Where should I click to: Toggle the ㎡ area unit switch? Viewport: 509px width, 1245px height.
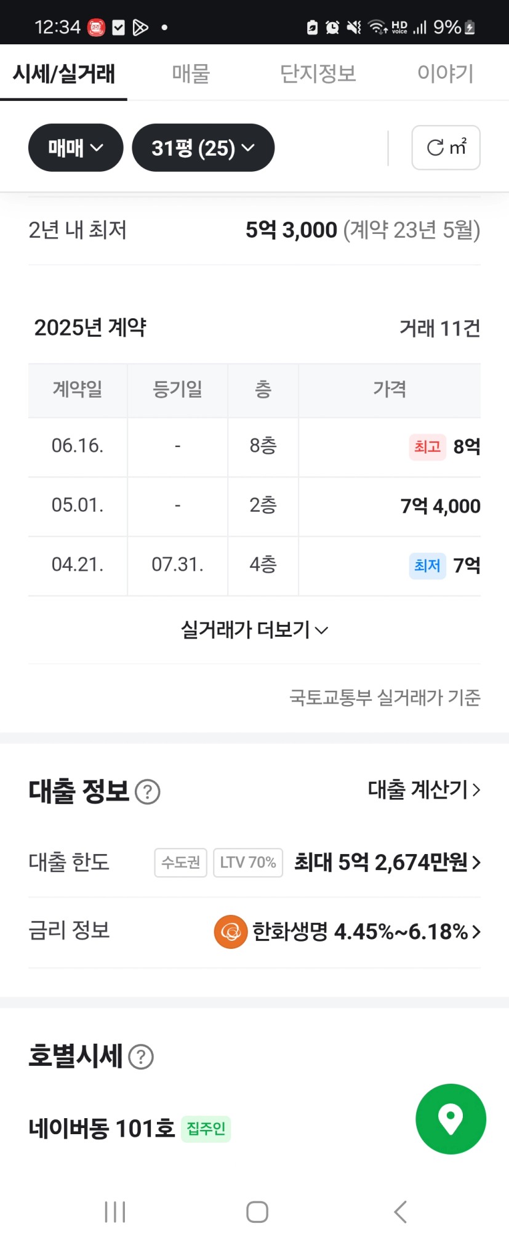point(446,148)
